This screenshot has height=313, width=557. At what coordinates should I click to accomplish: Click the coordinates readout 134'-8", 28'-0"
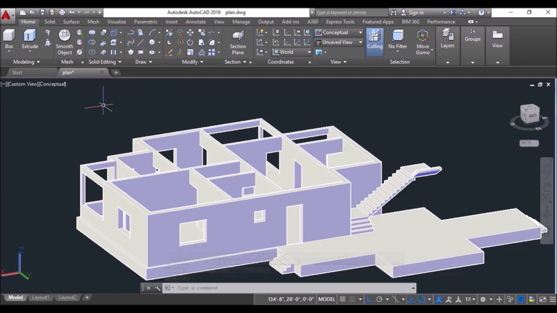pos(291,299)
